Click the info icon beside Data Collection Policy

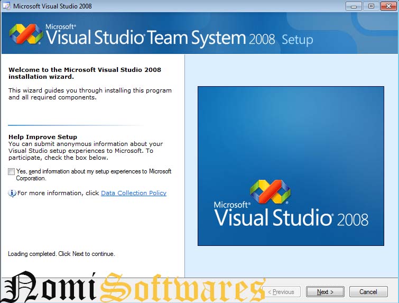point(12,194)
